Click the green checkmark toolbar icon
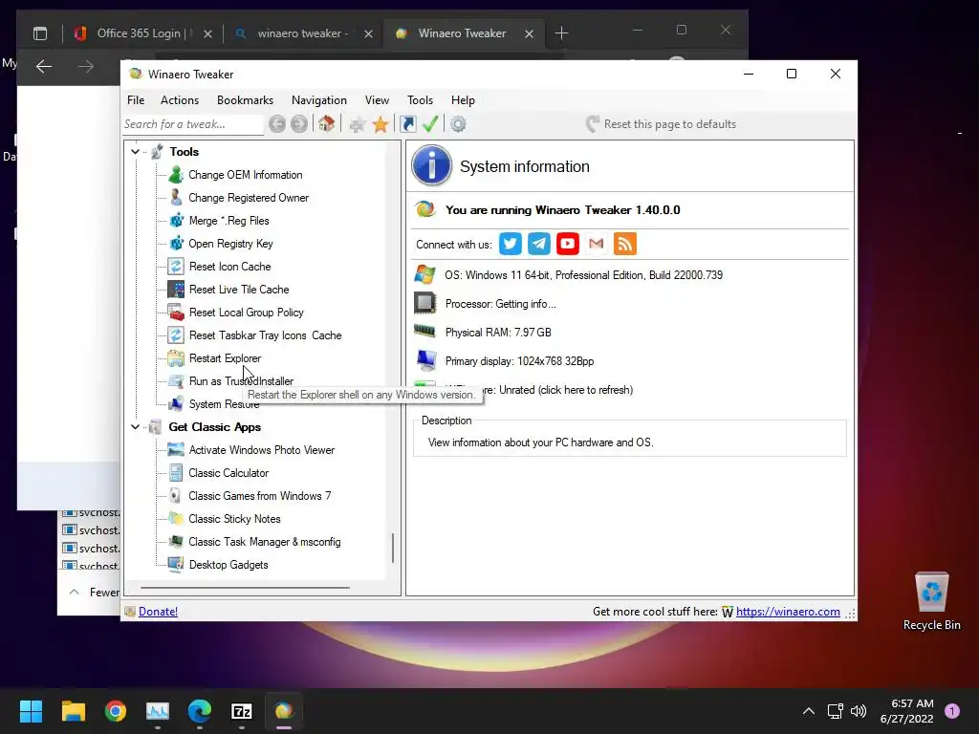 (430, 123)
